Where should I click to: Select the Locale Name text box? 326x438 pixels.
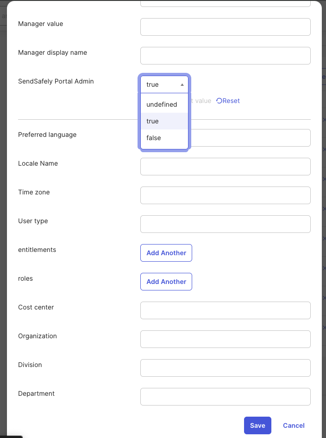click(226, 167)
